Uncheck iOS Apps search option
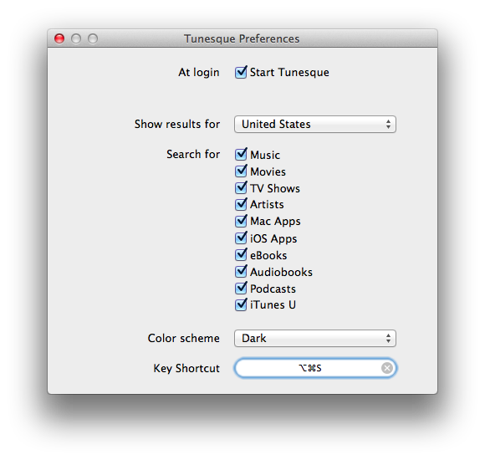Image resolution: width=485 pixels, height=460 pixels. [x=241, y=238]
